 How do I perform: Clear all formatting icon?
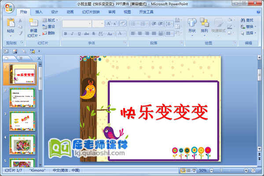pyautogui.click(x=123, y=23)
